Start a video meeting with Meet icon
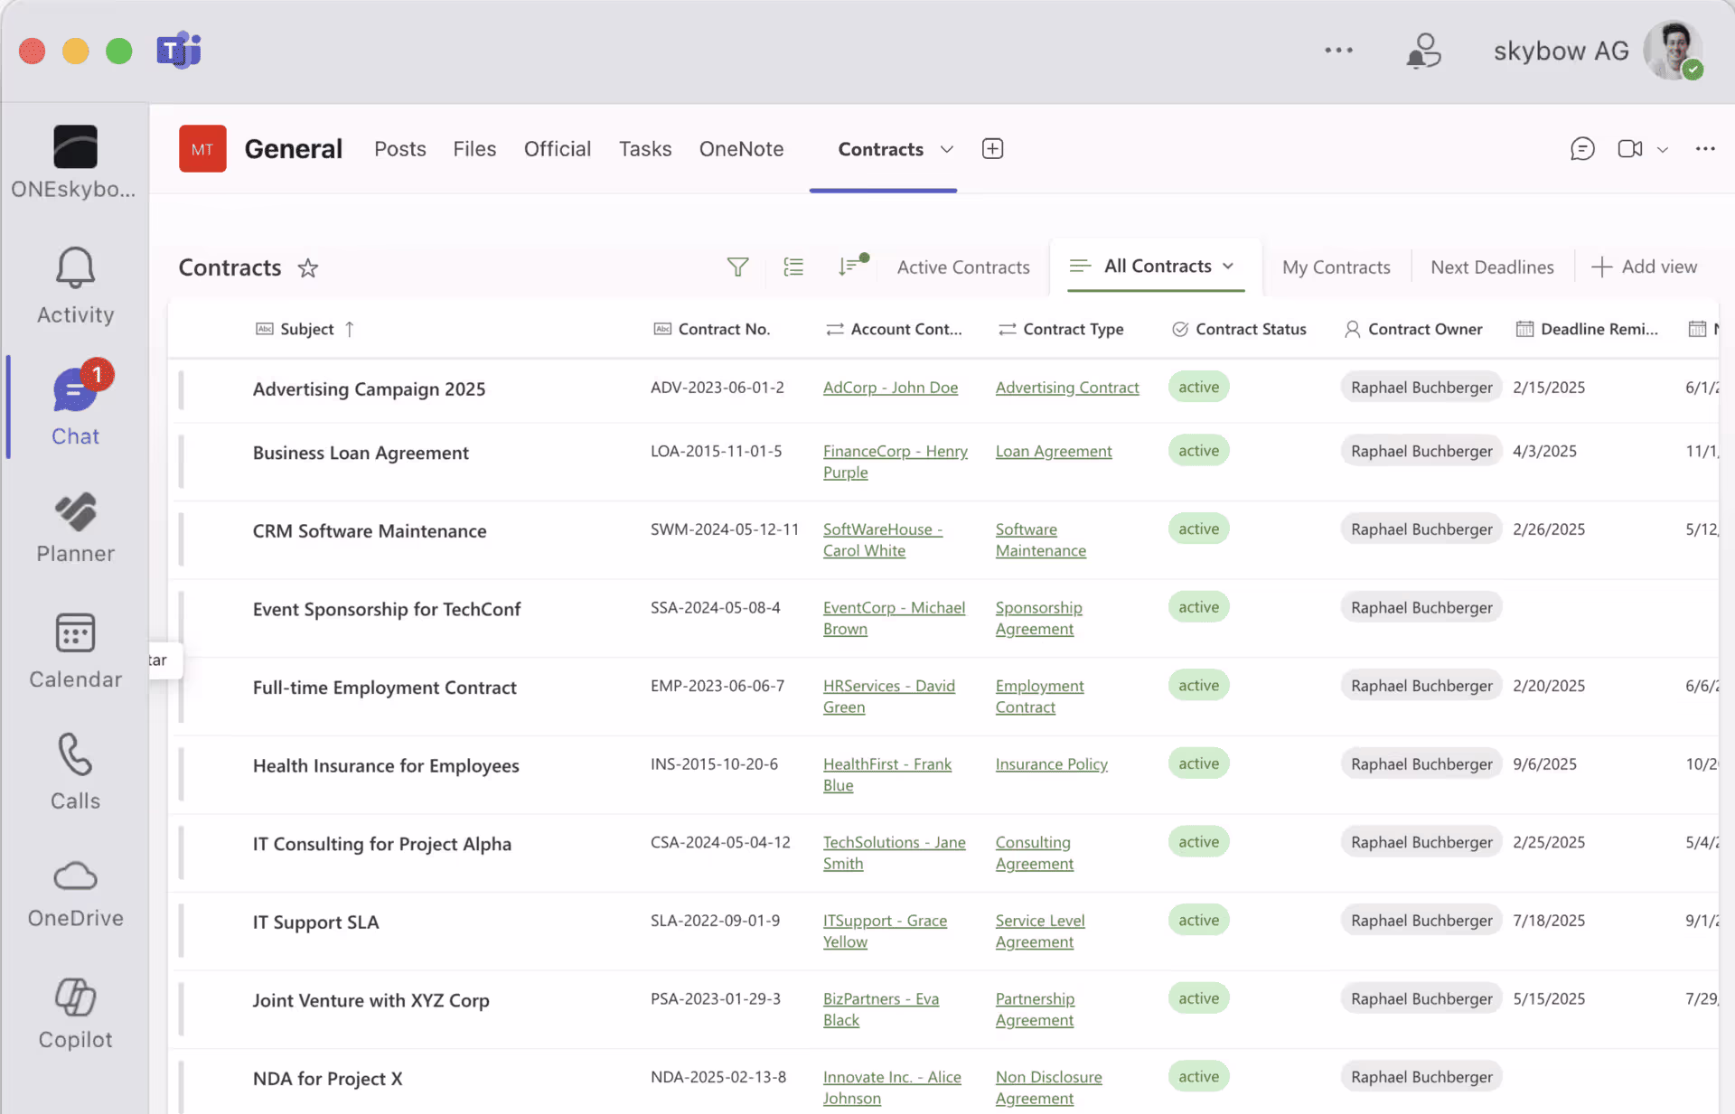The image size is (1735, 1114). pyautogui.click(x=1629, y=149)
